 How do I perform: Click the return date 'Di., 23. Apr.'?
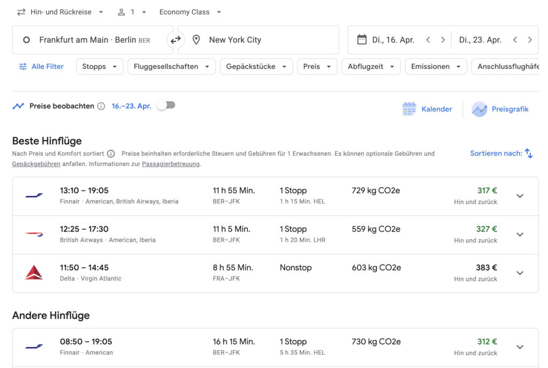point(480,40)
